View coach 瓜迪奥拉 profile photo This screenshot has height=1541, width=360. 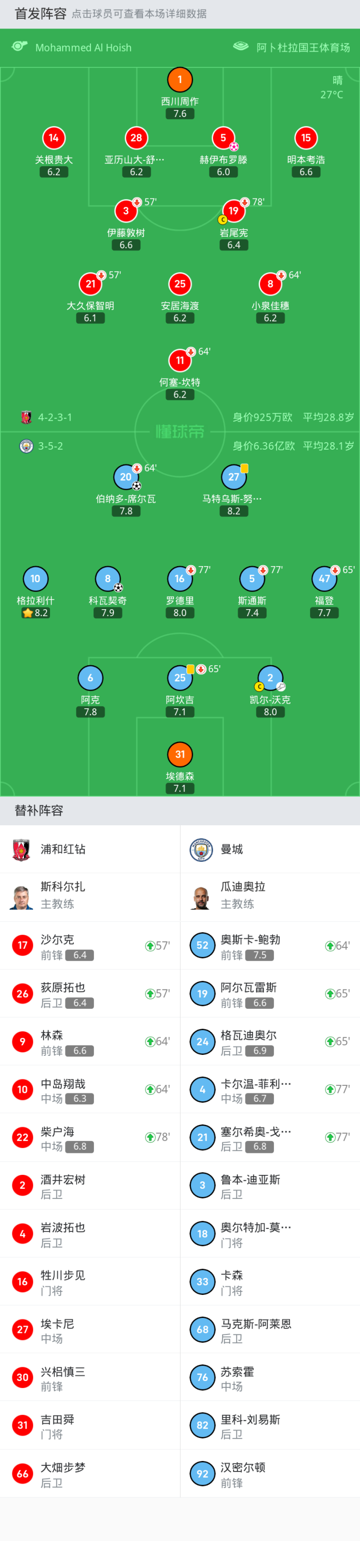[201, 897]
